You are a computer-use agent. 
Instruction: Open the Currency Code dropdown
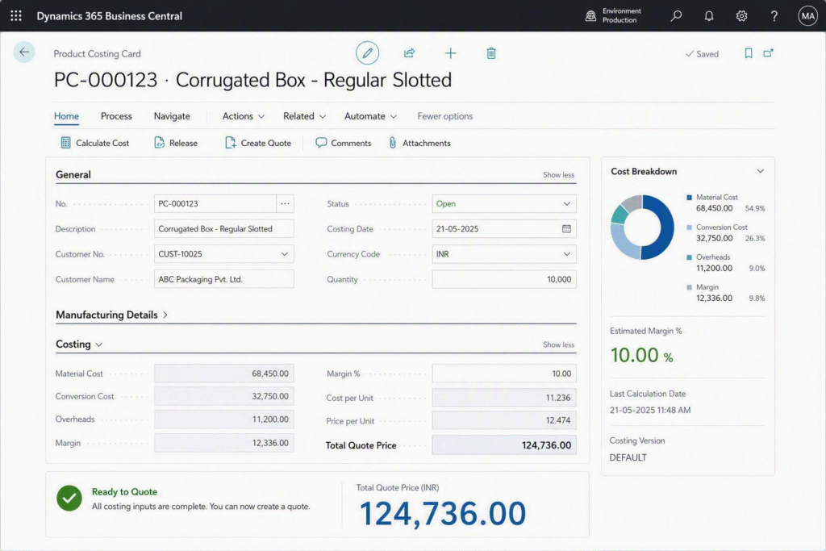coord(504,254)
